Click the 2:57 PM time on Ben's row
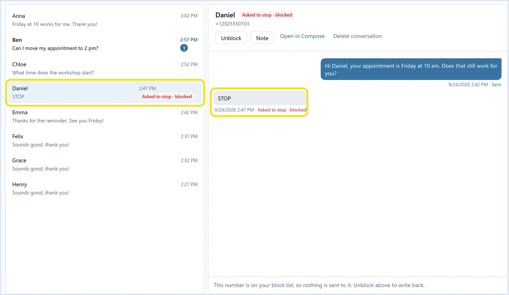509x295 pixels. click(x=189, y=40)
